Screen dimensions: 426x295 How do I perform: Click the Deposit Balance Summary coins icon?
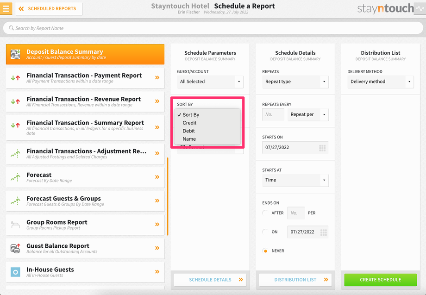[x=15, y=54]
